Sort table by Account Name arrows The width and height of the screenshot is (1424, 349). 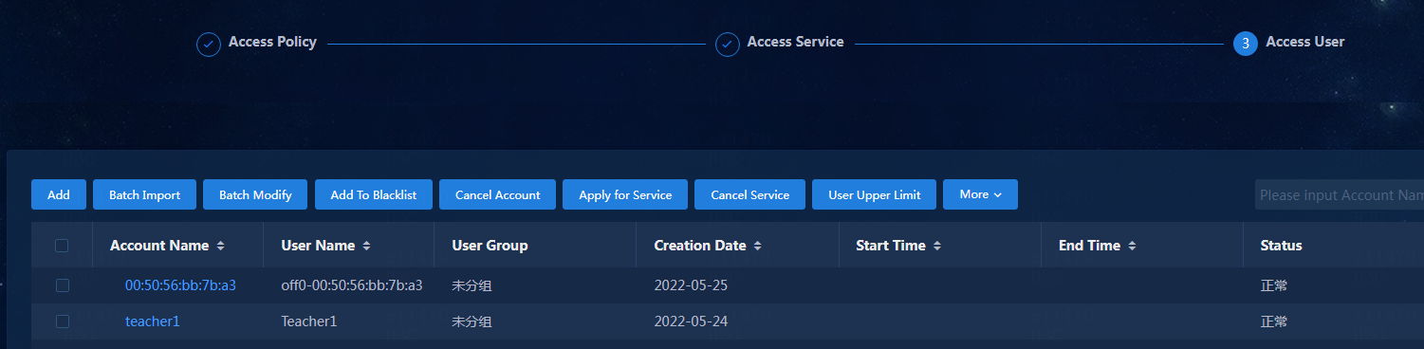[x=221, y=246]
